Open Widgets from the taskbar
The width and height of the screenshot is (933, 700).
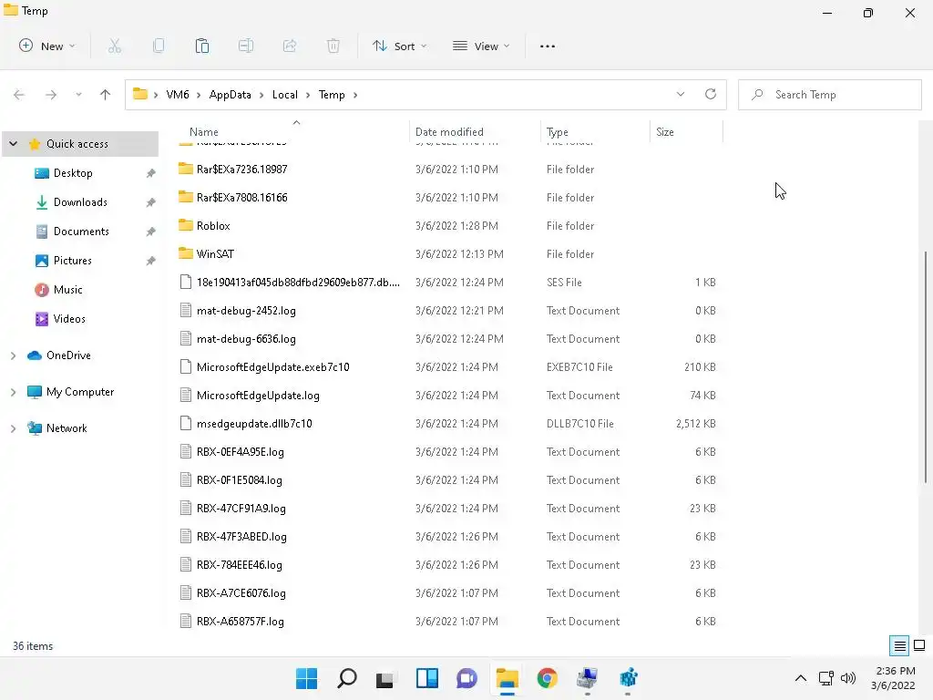click(x=427, y=678)
